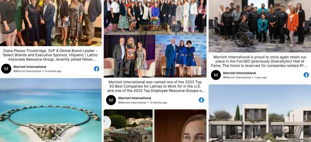
Task: Click the Facebook icon on the Fair360 Hall of Fame post
Action: click(306, 75)
